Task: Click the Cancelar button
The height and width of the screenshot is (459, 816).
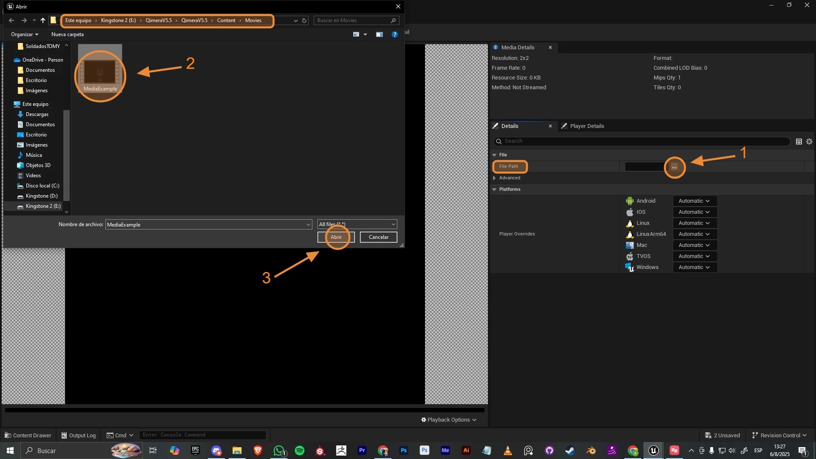Action: coord(378,237)
